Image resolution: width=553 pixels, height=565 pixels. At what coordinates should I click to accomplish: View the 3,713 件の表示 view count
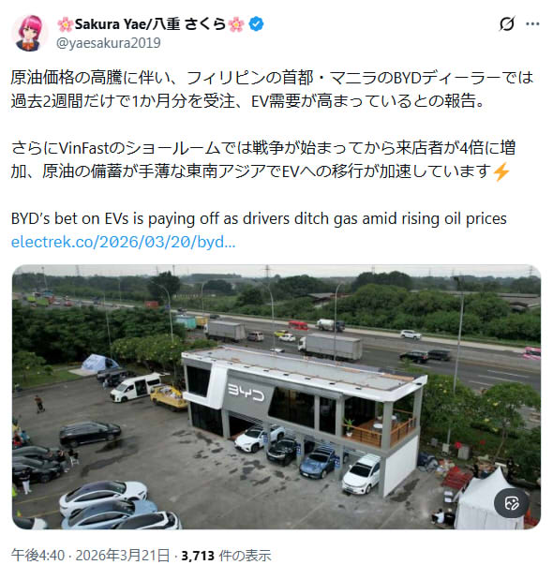coord(226,555)
